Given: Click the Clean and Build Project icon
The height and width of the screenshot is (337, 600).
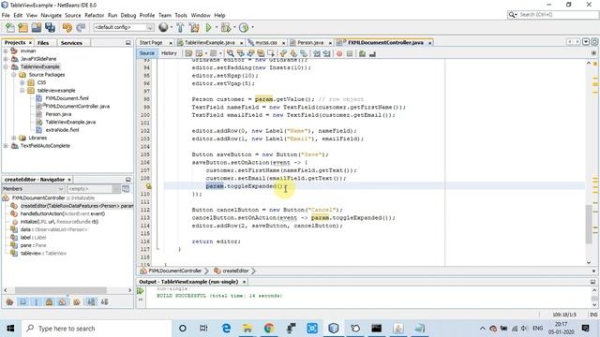Looking at the screenshot, I should tap(194, 27).
